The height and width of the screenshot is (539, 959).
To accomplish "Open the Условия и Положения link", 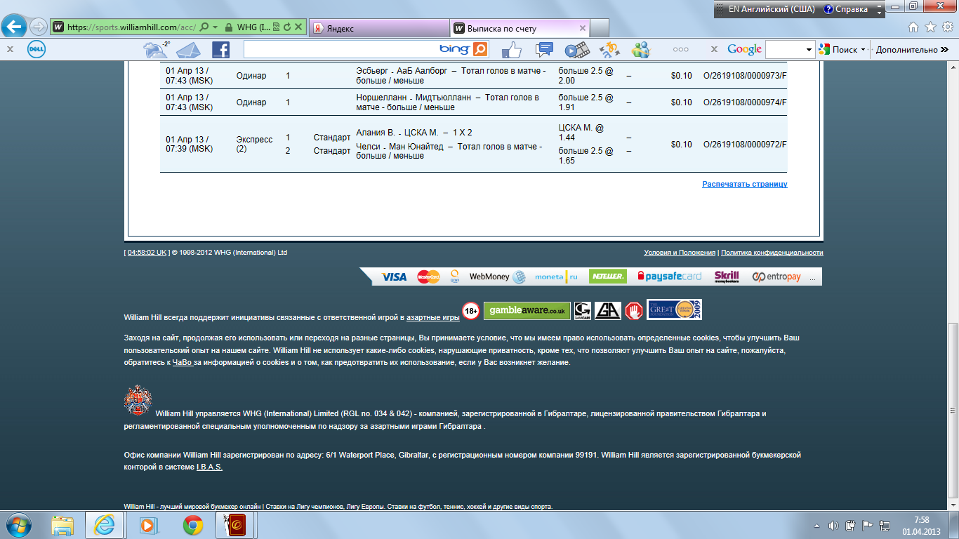I will pos(679,253).
